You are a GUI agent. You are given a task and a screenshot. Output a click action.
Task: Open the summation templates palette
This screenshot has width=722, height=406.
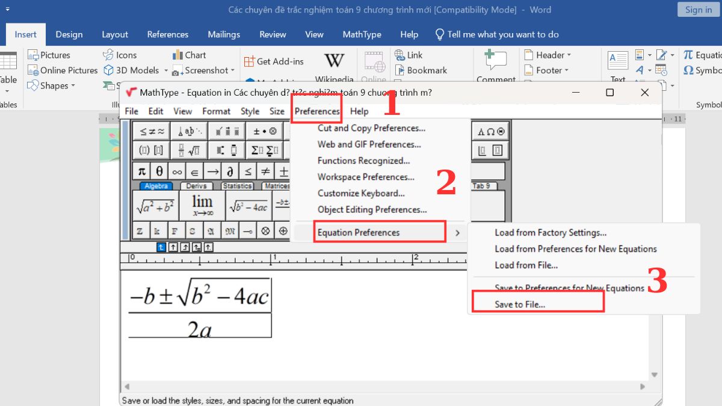click(265, 150)
